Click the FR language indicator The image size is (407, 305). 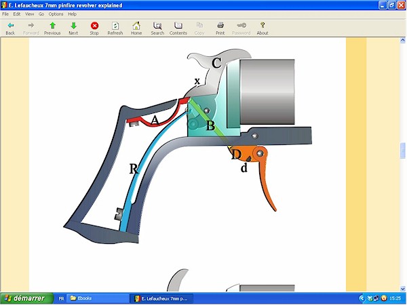click(61, 298)
